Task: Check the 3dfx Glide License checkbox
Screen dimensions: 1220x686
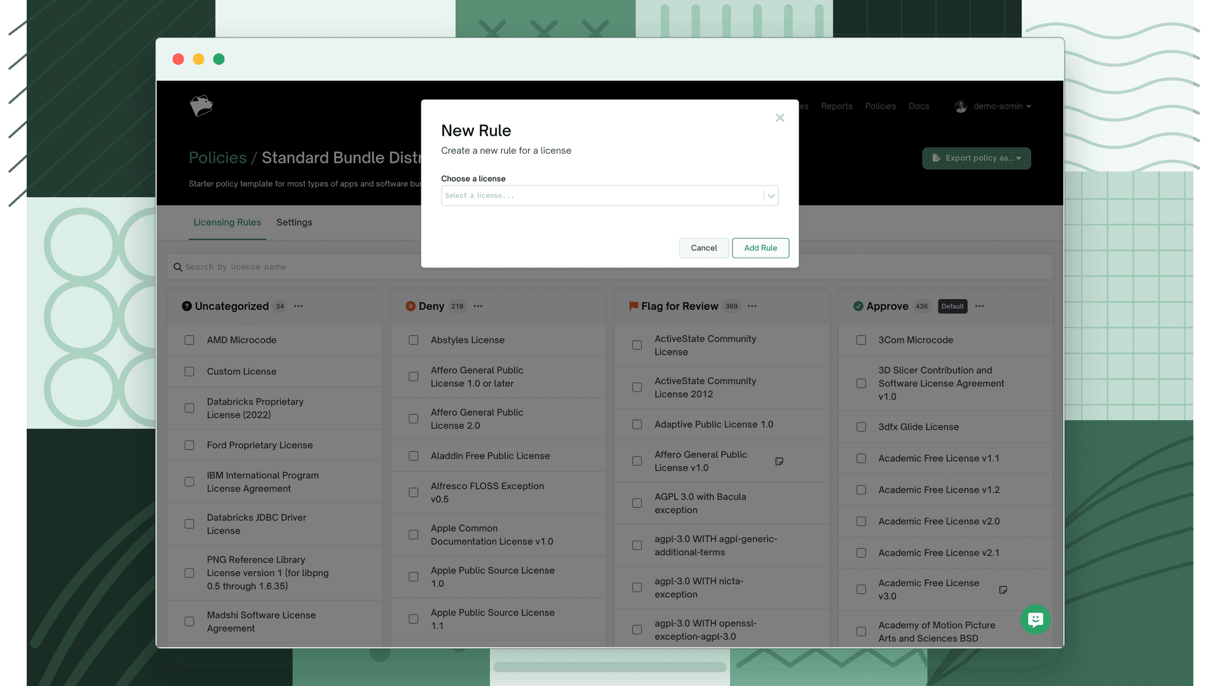Action: coord(861,427)
